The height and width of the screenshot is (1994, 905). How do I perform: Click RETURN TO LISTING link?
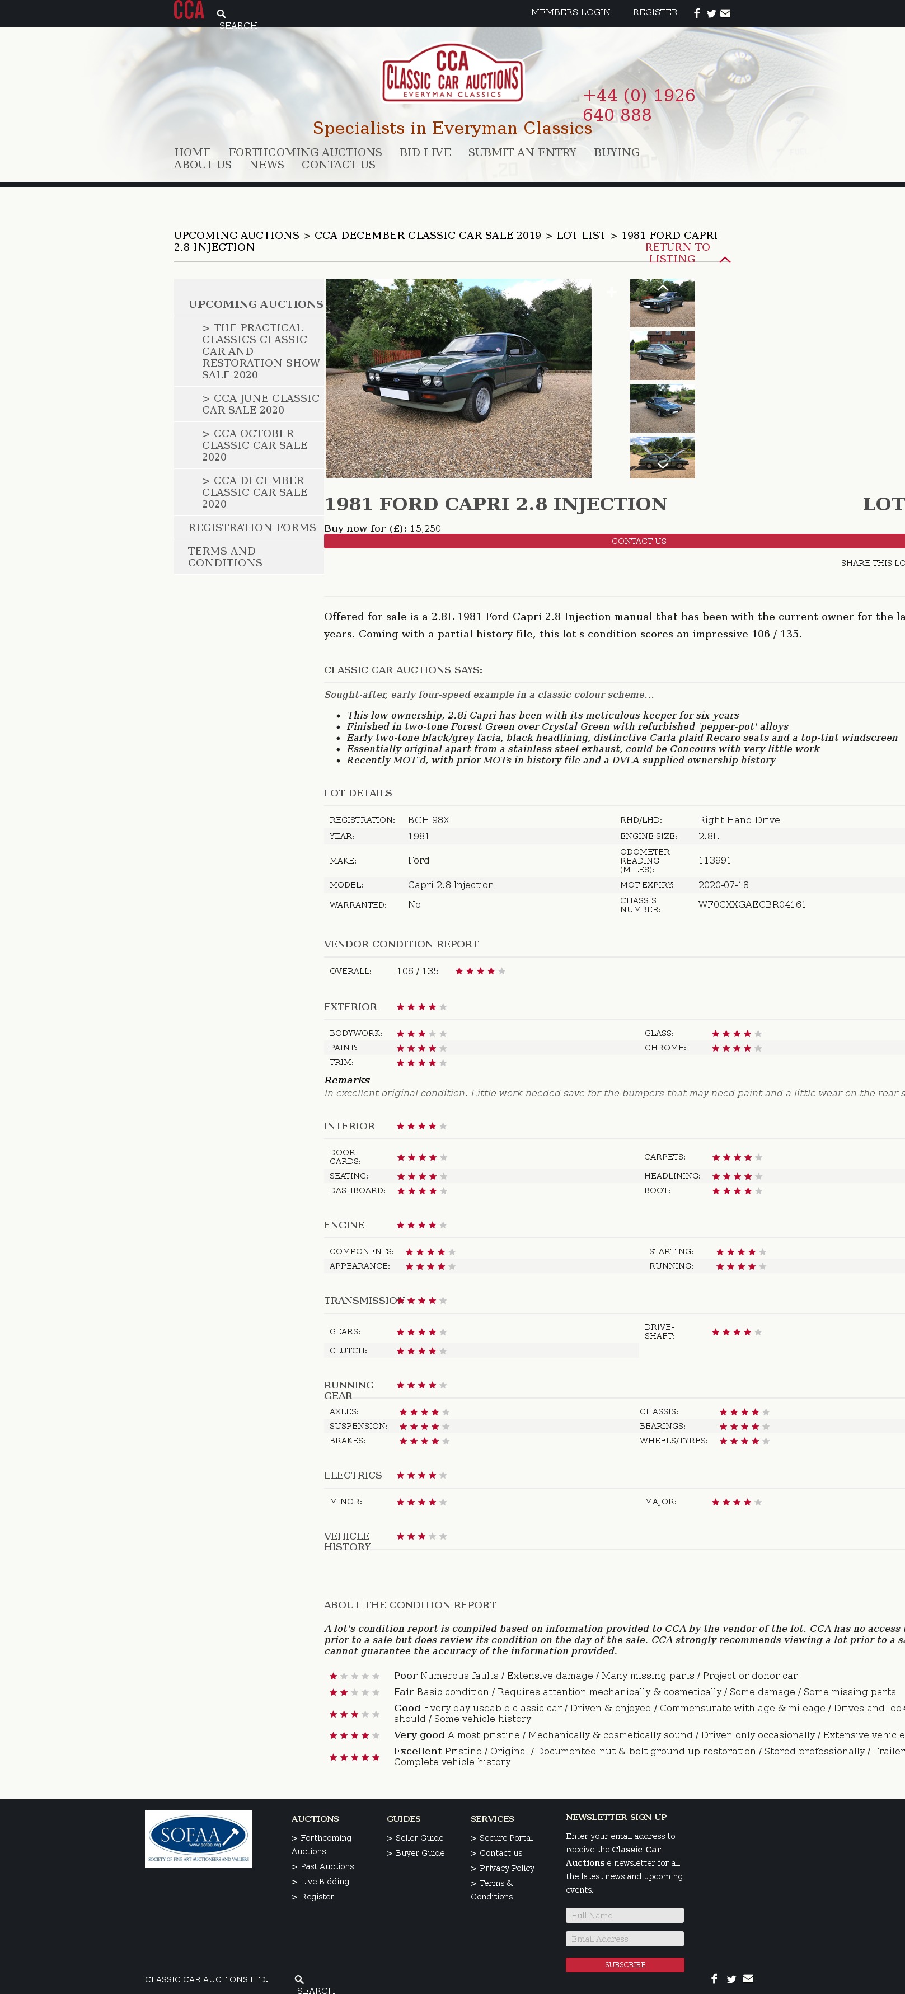(677, 253)
